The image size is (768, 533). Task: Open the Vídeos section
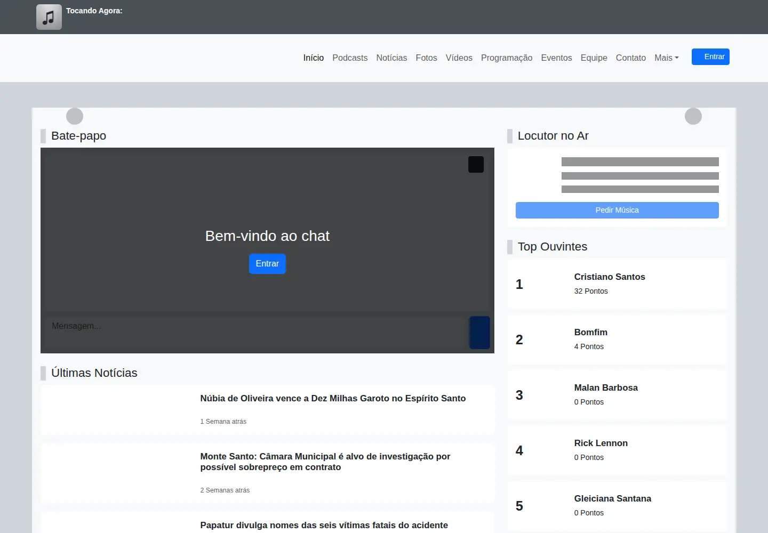(x=459, y=58)
